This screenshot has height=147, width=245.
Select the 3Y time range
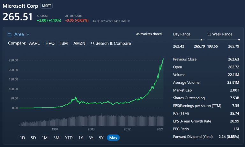[91, 138]
